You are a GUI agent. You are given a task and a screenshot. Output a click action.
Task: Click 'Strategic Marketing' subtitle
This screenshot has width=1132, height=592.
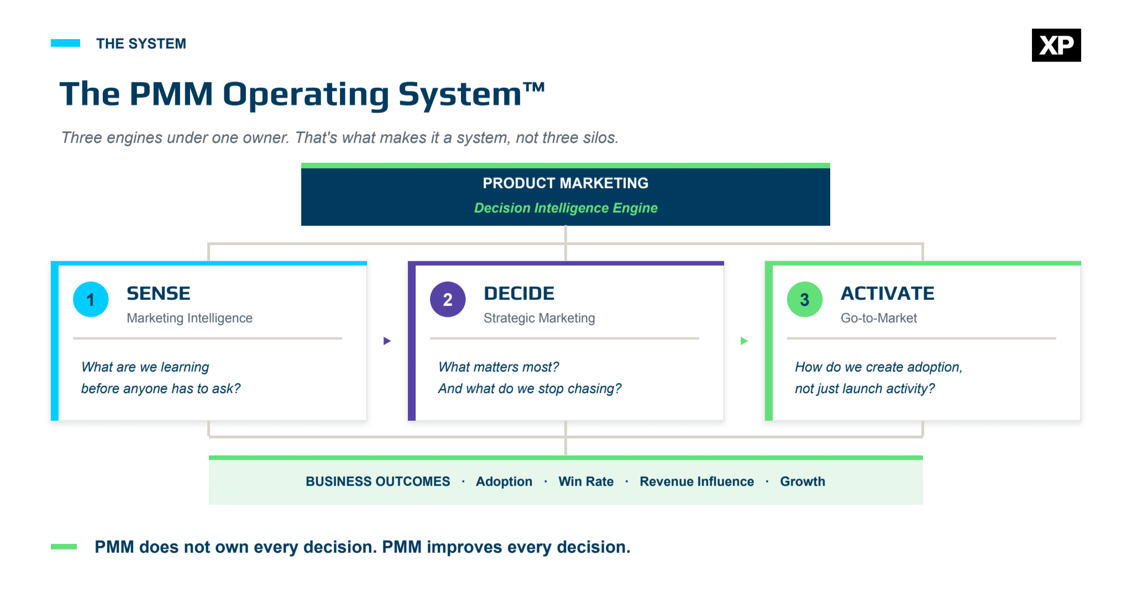pos(539,318)
